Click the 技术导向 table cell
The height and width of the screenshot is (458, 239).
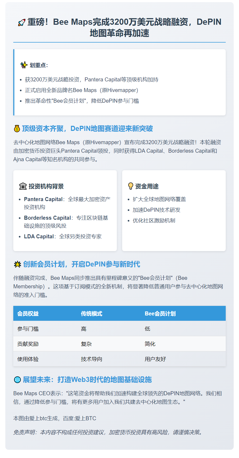point(109,359)
